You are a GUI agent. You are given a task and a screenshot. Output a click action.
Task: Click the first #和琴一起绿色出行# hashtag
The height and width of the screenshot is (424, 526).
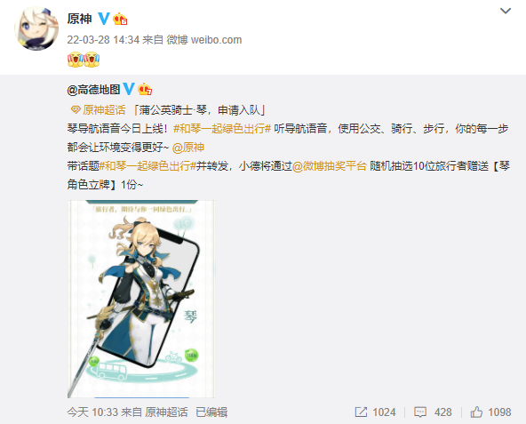point(222,129)
